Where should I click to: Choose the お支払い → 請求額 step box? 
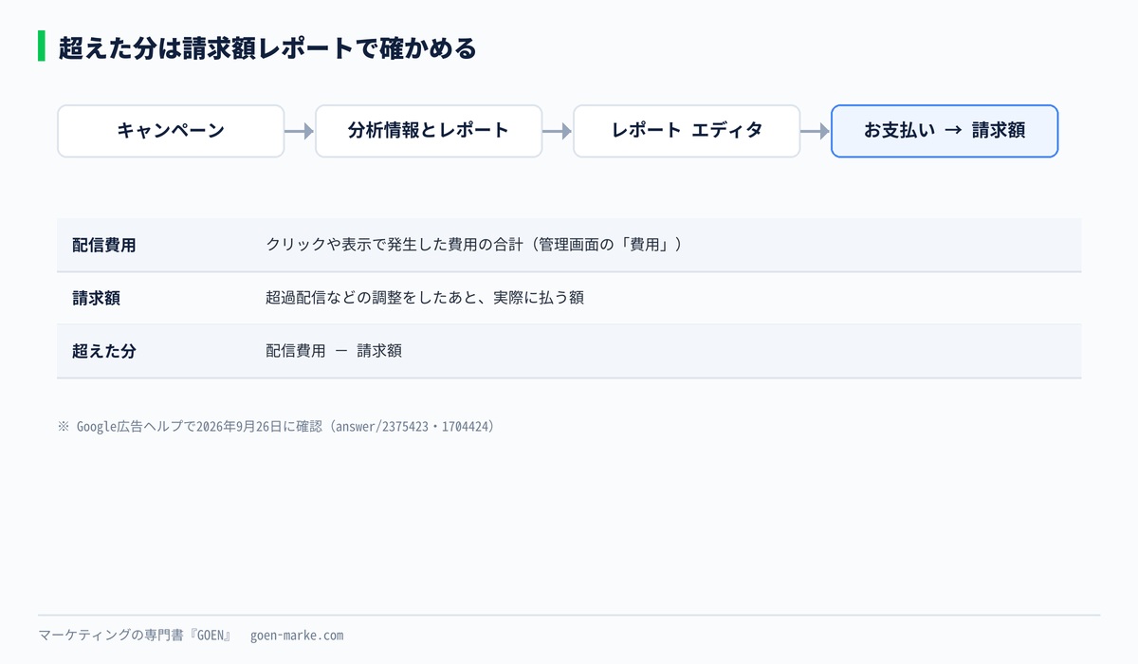(x=945, y=131)
